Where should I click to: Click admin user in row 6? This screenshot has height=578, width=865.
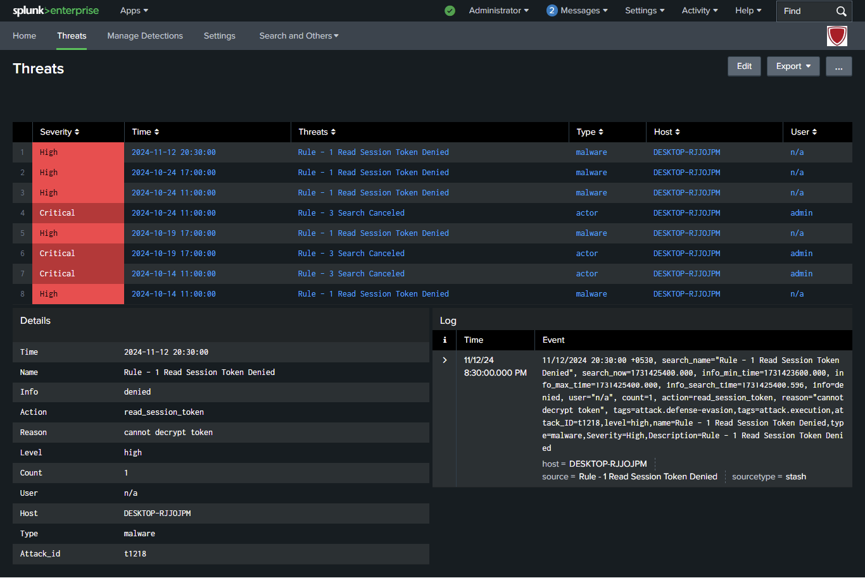802,254
